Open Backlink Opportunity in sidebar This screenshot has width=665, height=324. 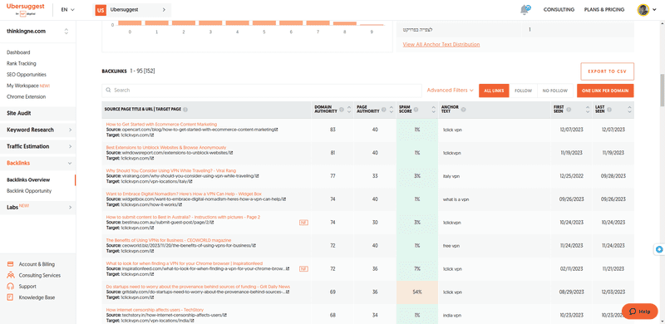(29, 191)
